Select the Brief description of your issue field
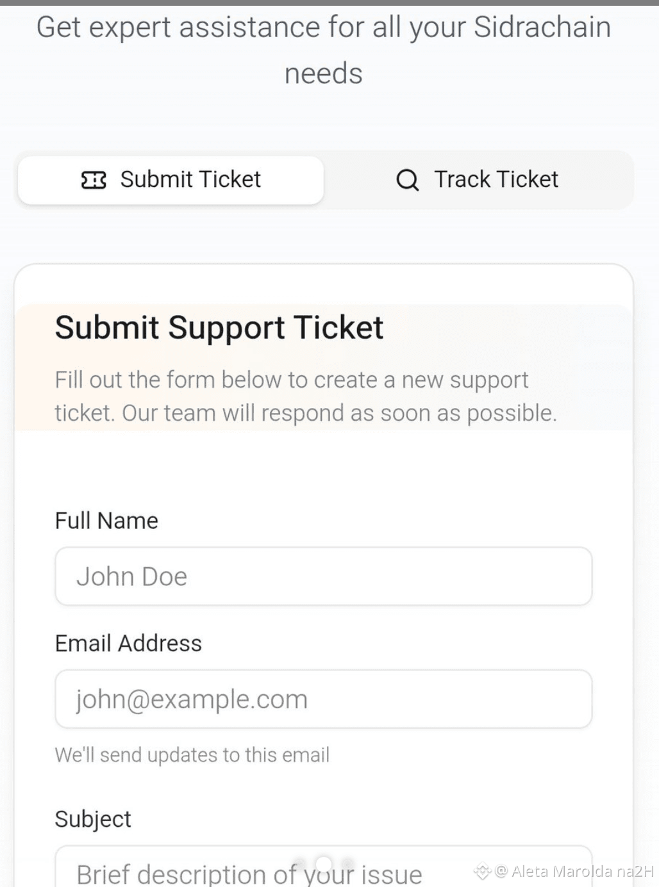This screenshot has height=887, width=659. (x=324, y=866)
